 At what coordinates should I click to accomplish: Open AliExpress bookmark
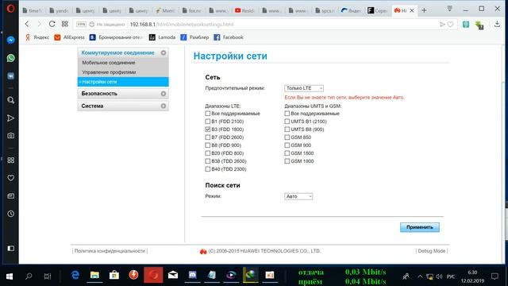point(70,37)
